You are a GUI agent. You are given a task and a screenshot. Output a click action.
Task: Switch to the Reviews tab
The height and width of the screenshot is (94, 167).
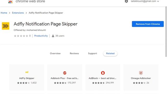pyautogui.click(x=74, y=53)
